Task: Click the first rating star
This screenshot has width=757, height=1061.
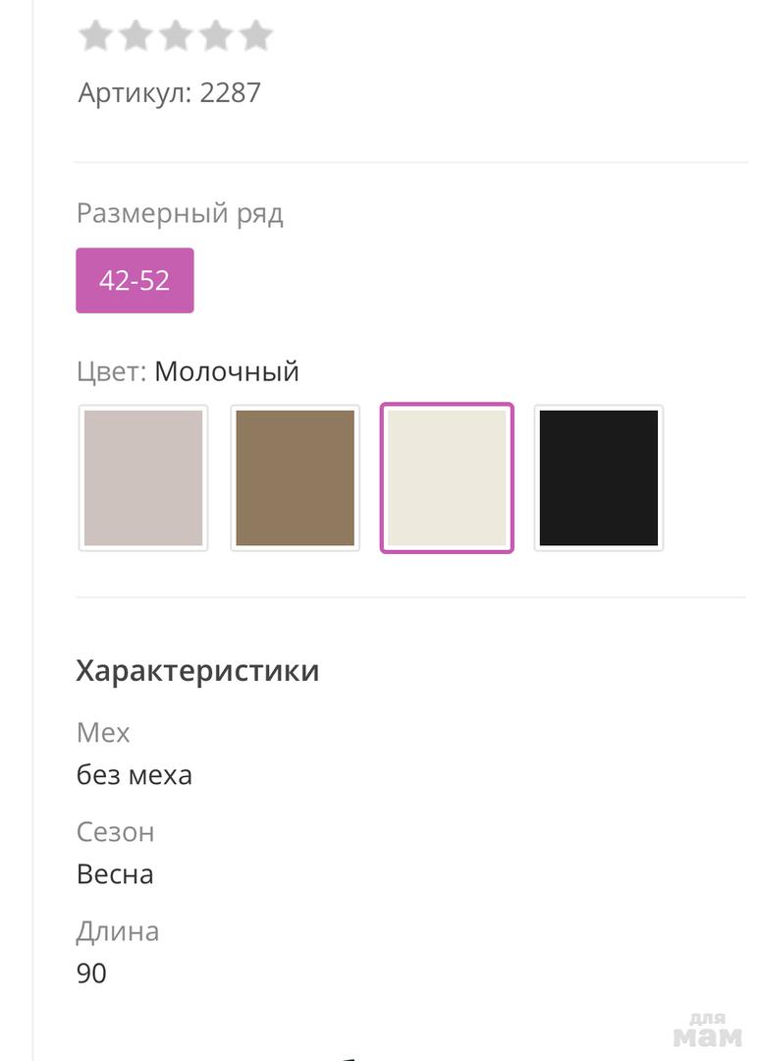Action: coord(95,35)
